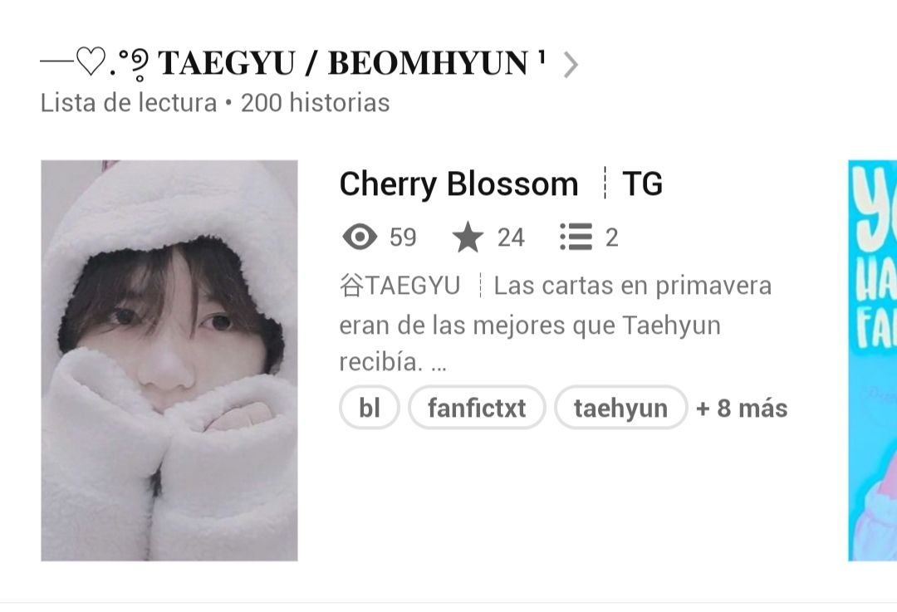Select the fanfictxt tag
Viewport: 897px width, 612px height.
pyautogui.click(x=477, y=408)
